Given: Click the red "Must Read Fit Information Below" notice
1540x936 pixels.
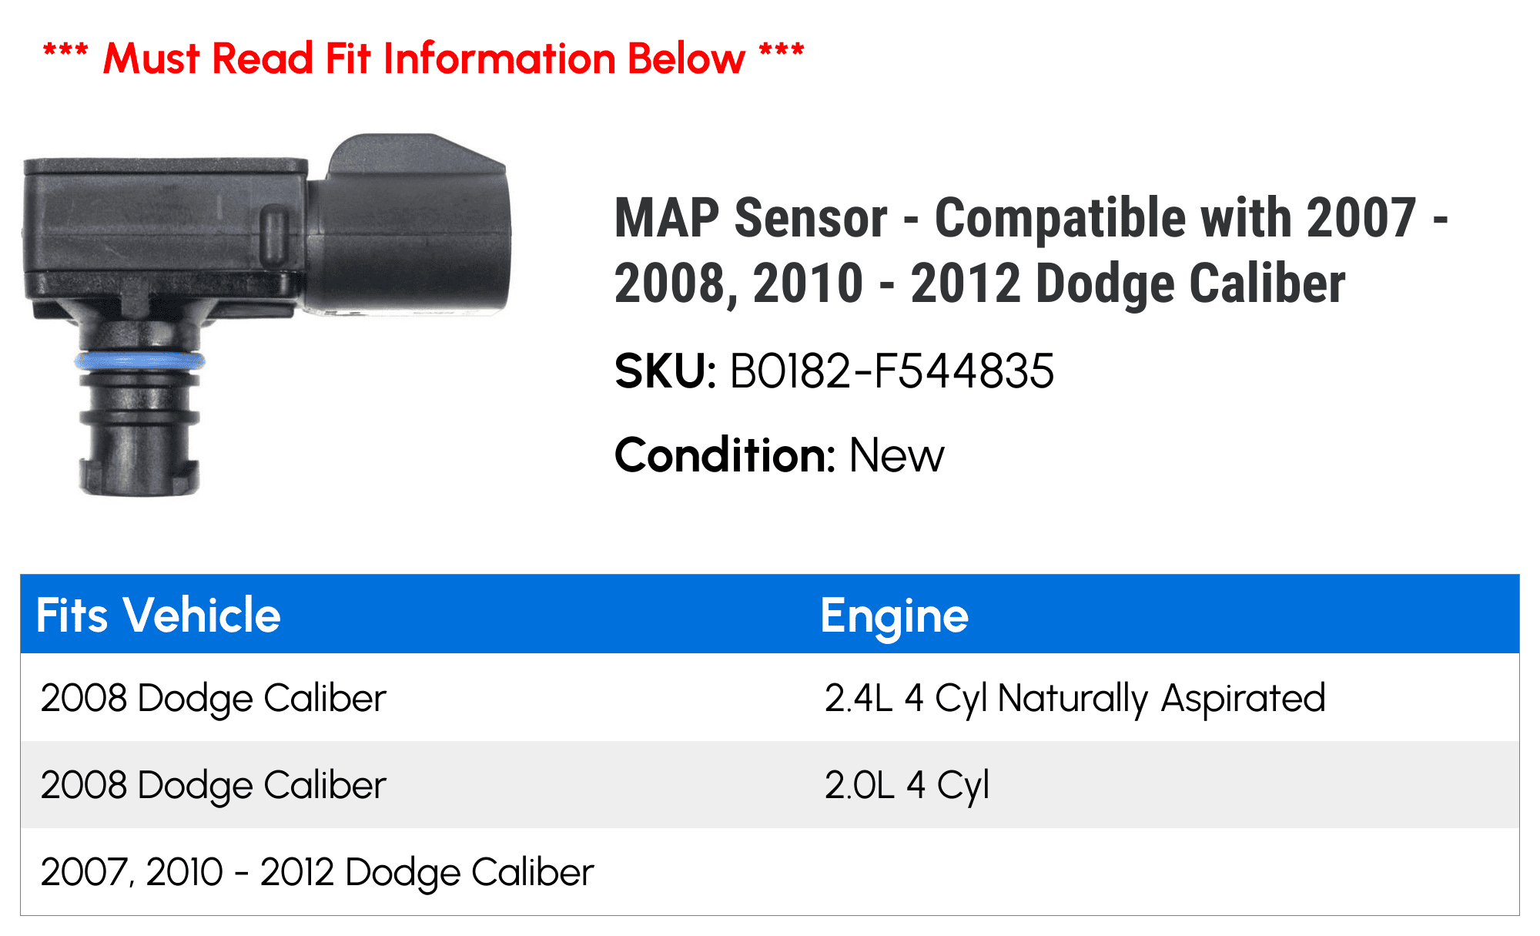Looking at the screenshot, I should (423, 59).
